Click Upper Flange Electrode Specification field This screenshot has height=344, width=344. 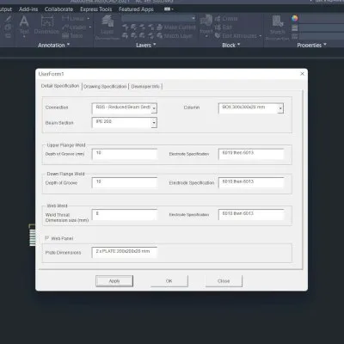pos(251,154)
